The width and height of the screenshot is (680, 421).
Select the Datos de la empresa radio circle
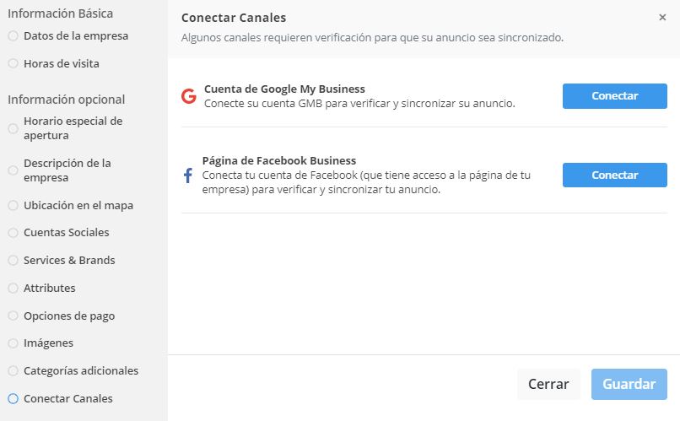[x=13, y=36]
